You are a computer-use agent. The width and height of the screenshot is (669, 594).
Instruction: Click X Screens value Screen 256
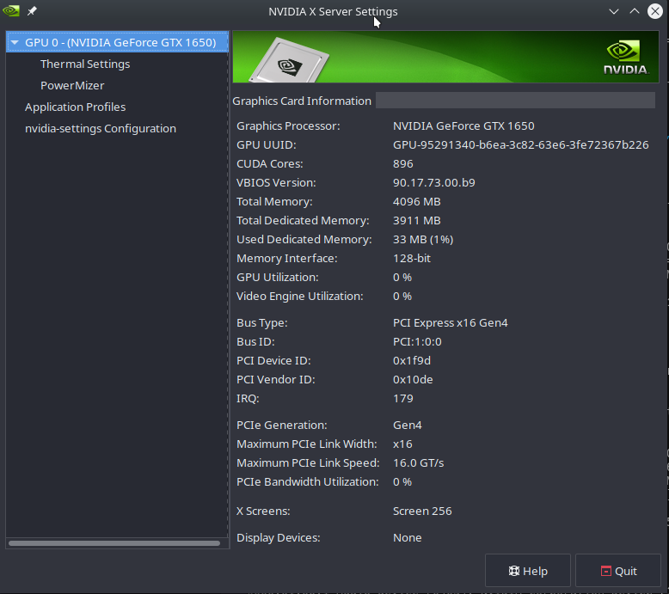tap(422, 511)
